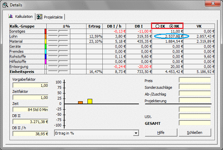
Task: Click the green Geräte color swatch
Action: pyautogui.click(x=46, y=46)
